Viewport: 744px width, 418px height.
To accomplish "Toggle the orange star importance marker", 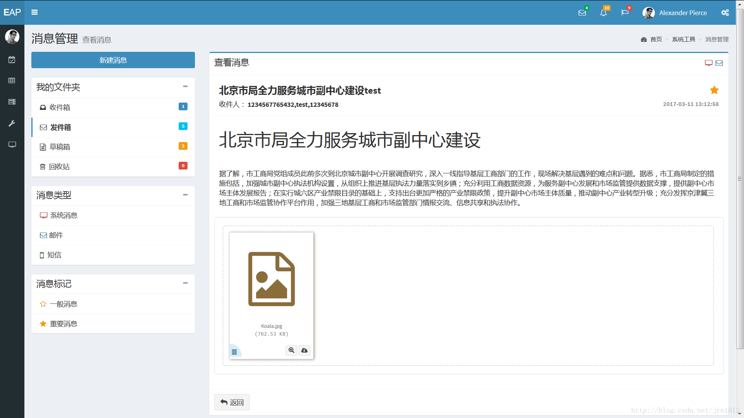I will [x=714, y=90].
